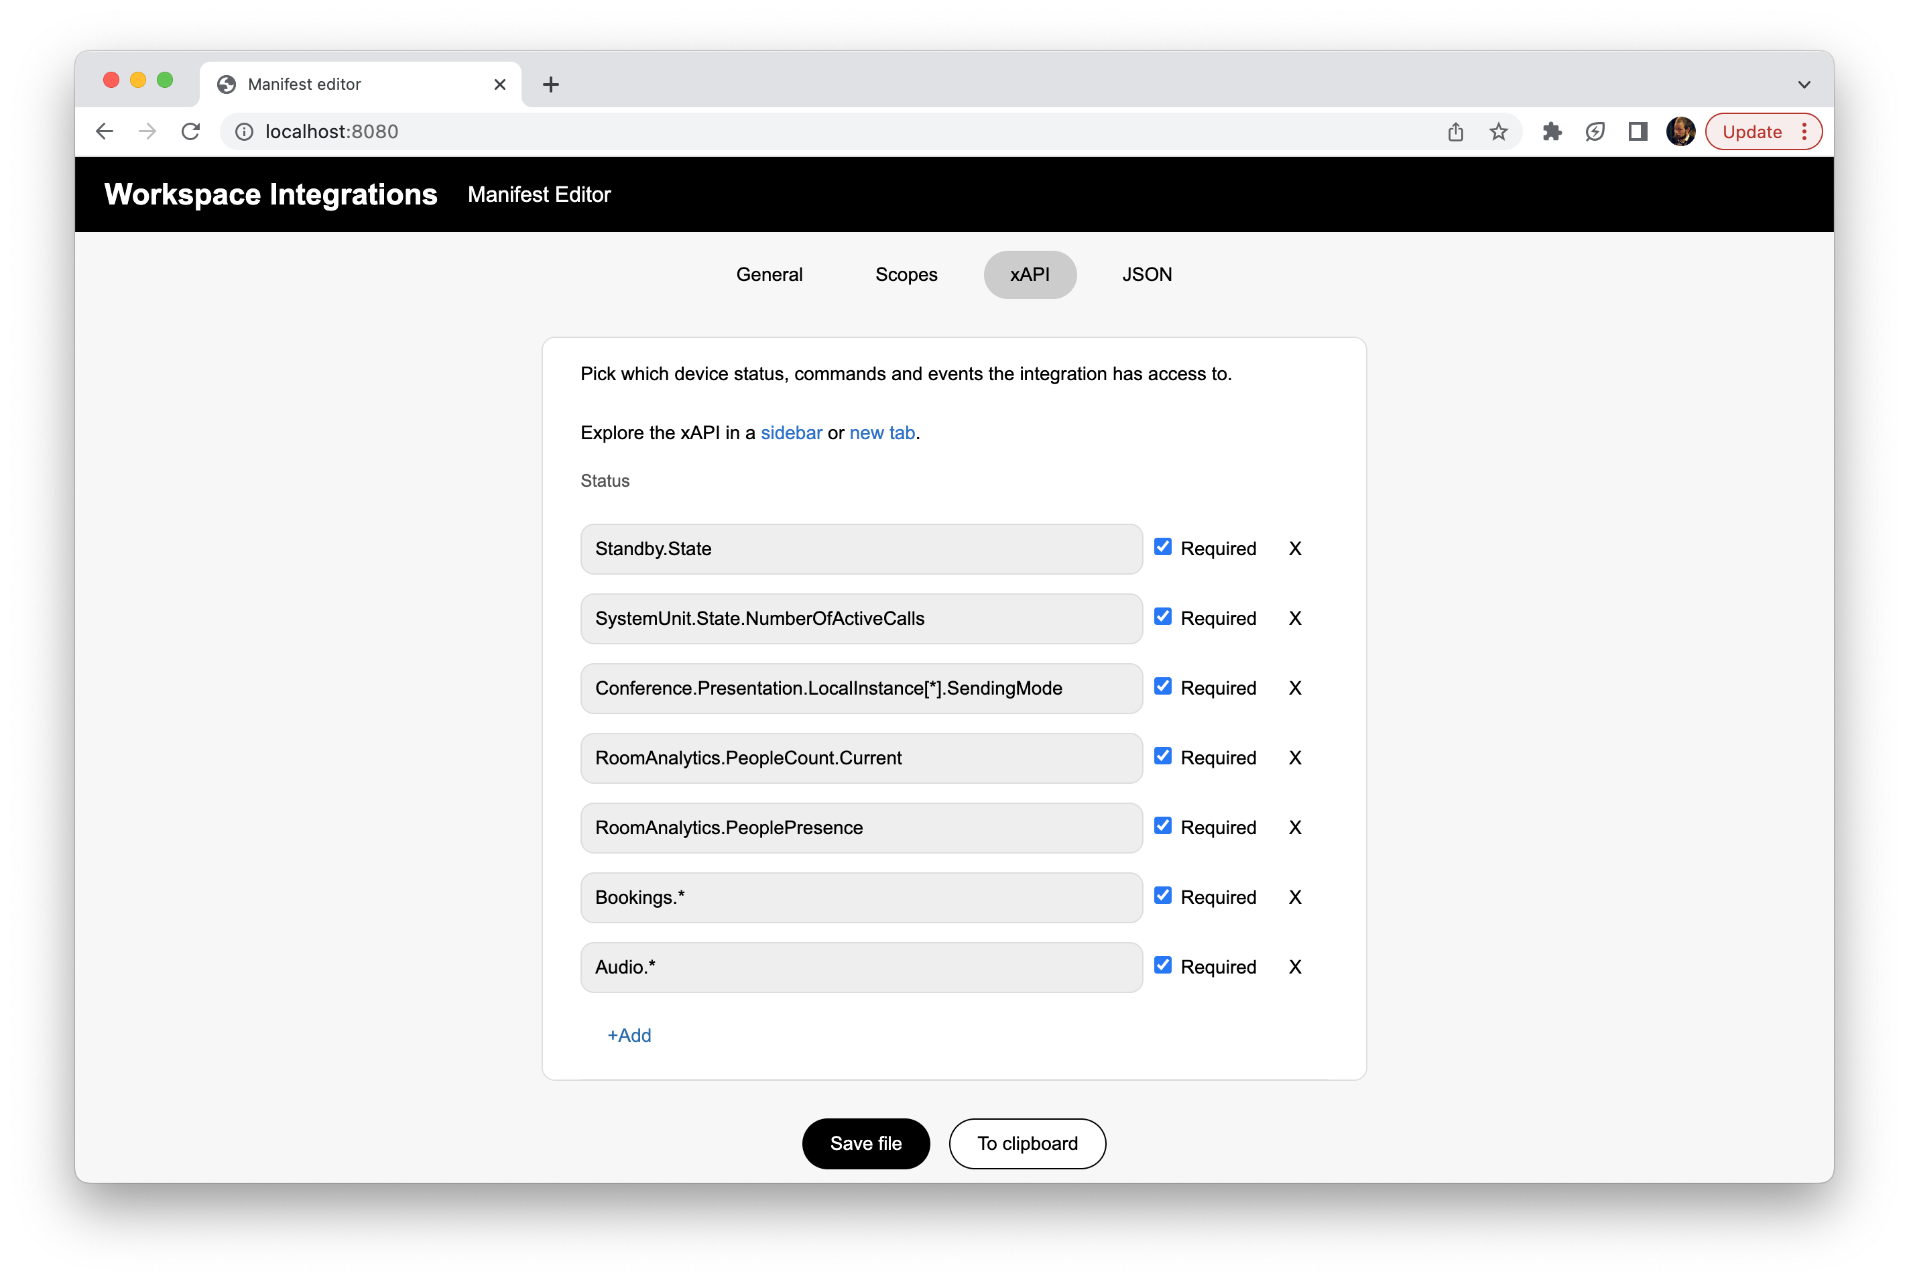Viewport: 1909px width, 1282px height.
Task: Remove the Standby.State status row
Action: [x=1294, y=548]
